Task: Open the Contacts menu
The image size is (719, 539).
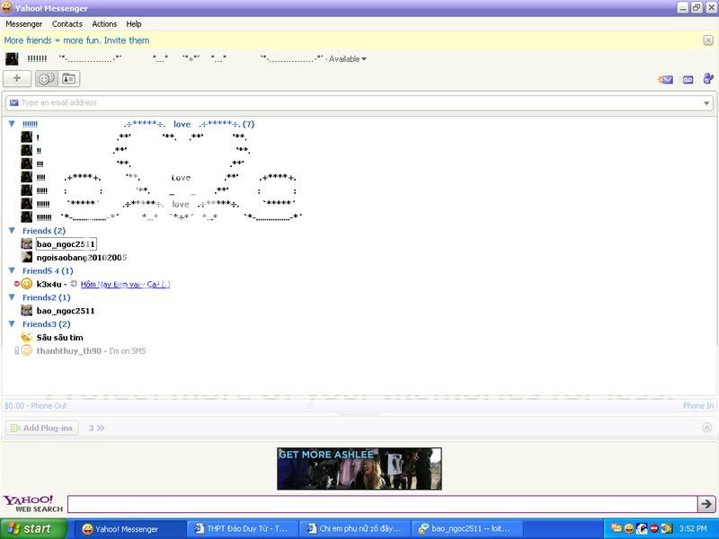Action: tap(67, 24)
